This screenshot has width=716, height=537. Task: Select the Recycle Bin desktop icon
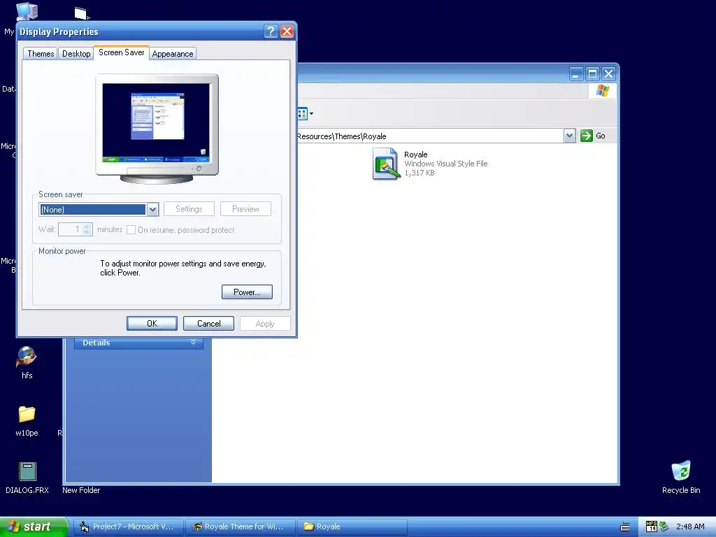[681, 477]
